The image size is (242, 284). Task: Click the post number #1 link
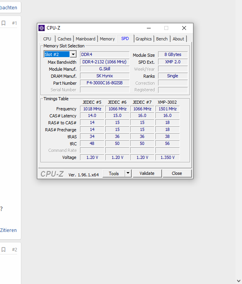pos(14,23)
